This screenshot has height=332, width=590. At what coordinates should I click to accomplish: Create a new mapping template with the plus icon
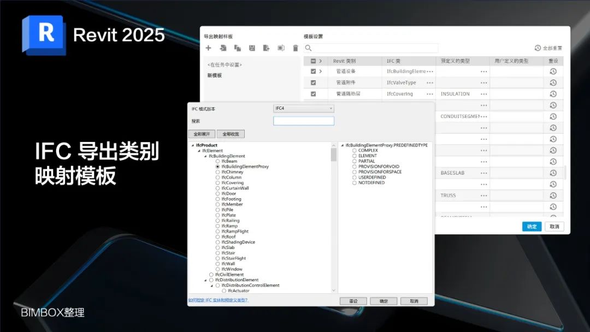208,48
